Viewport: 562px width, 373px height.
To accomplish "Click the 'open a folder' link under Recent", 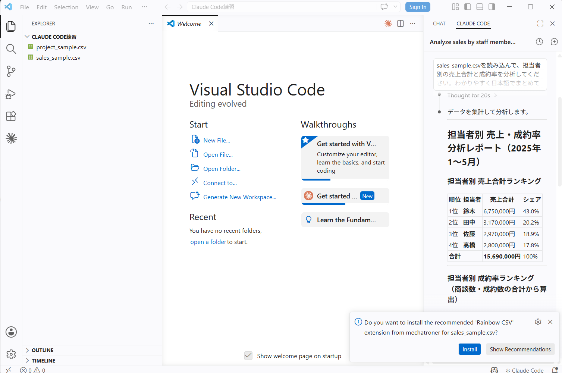I will click(x=208, y=242).
